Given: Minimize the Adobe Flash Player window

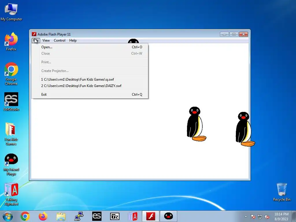Looking at the screenshot, I should coord(224,34).
